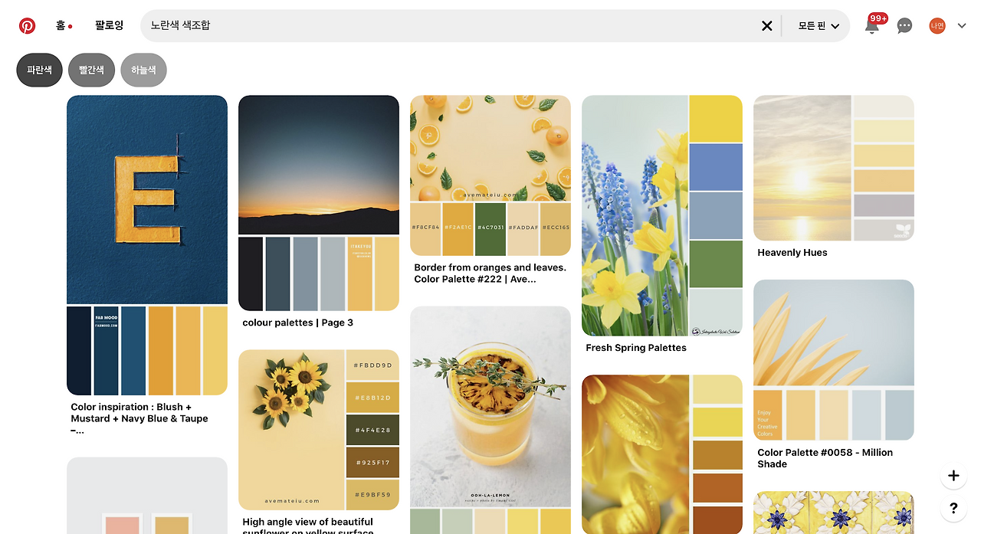Select the 파란색 filter chip
The height and width of the screenshot is (534, 981).
[x=39, y=70]
